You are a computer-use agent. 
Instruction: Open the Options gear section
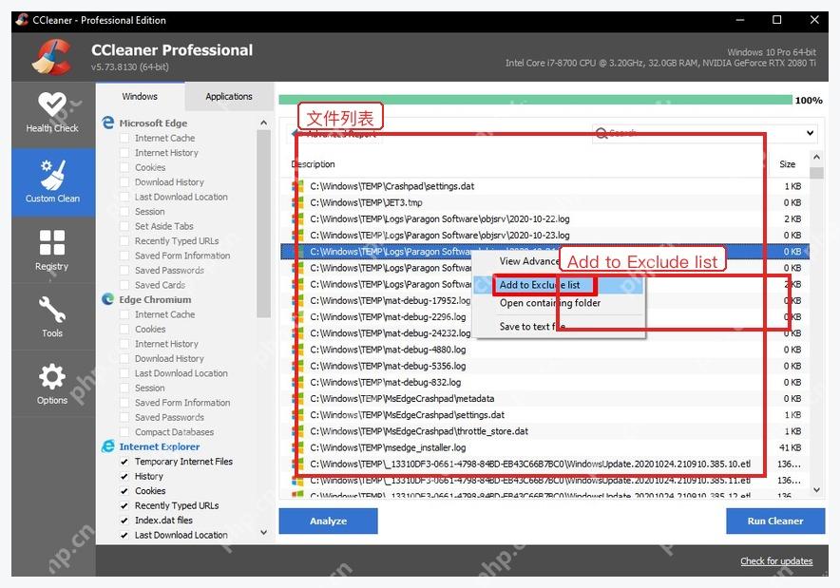[52, 384]
